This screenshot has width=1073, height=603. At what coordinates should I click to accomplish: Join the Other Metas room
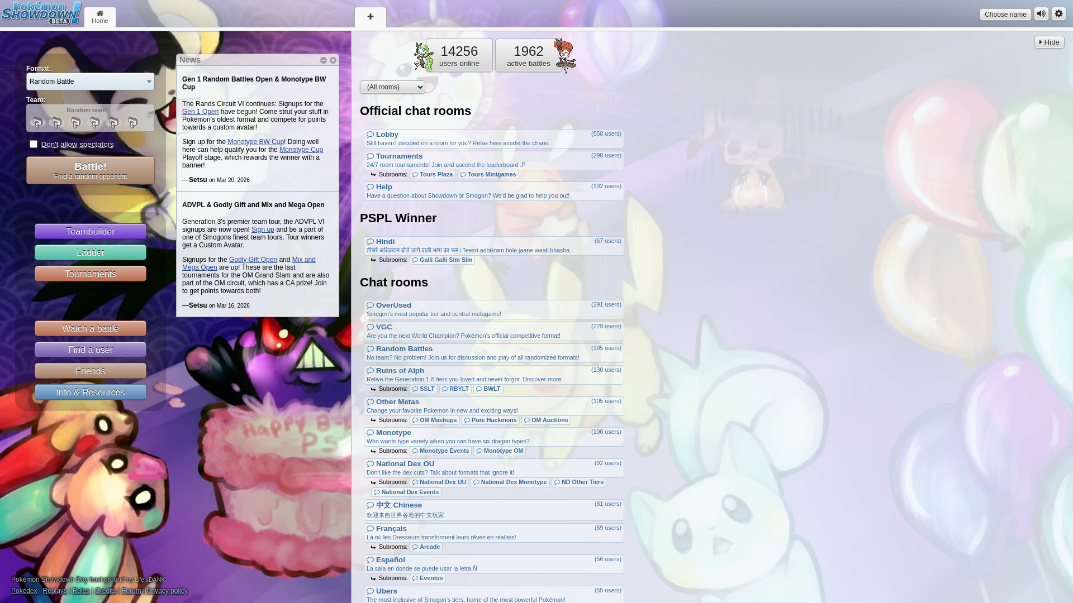pyautogui.click(x=494, y=406)
